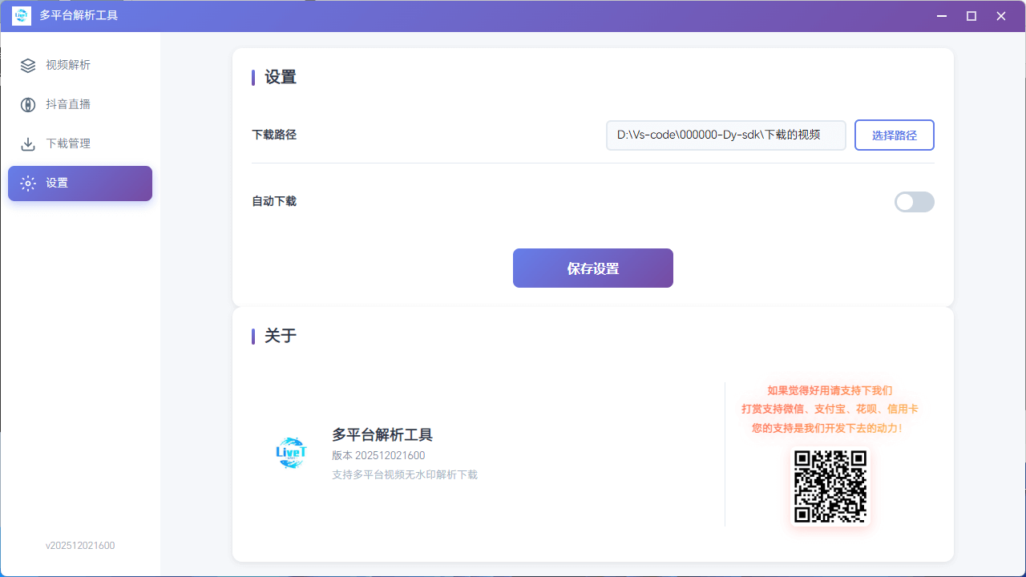Click the donation QR code image
The width and height of the screenshot is (1026, 577).
[x=830, y=486]
